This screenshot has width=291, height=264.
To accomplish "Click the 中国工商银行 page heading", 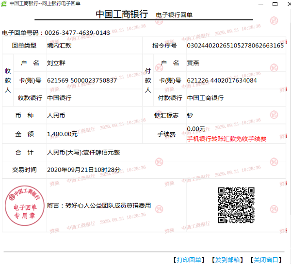I will (122, 14).
